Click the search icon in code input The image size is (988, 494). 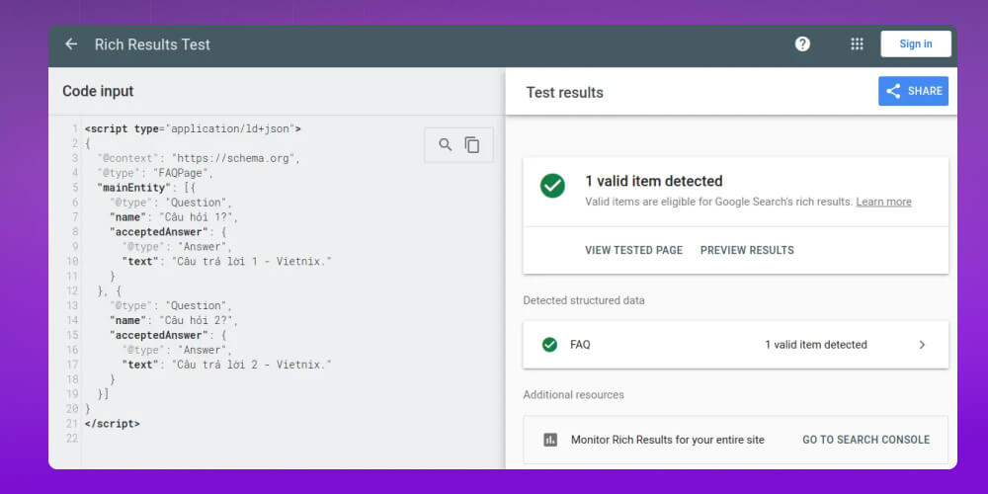pos(446,145)
